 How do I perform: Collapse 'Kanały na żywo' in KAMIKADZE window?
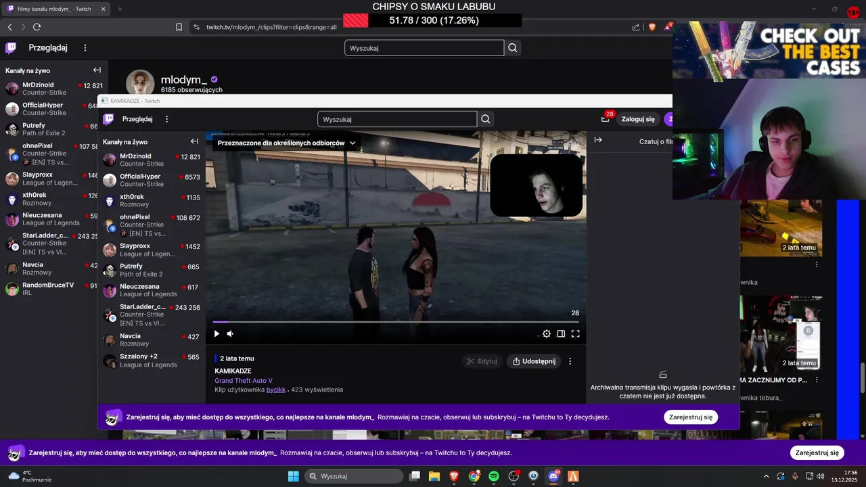[194, 141]
